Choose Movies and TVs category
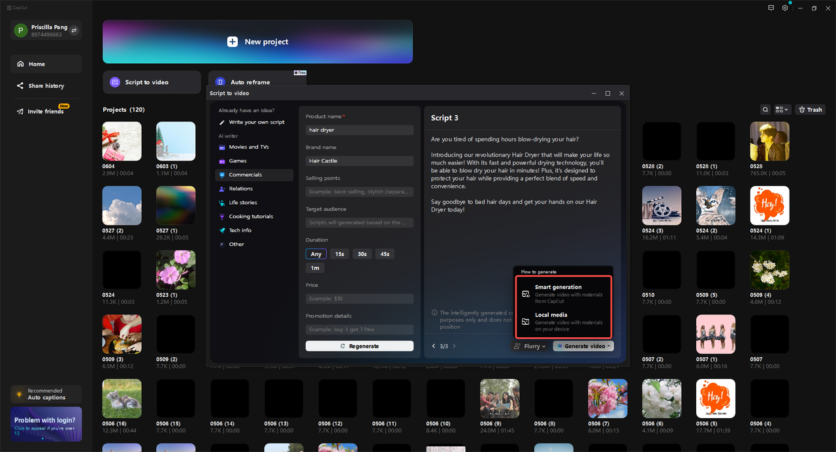The height and width of the screenshot is (452, 836). pyautogui.click(x=255, y=147)
